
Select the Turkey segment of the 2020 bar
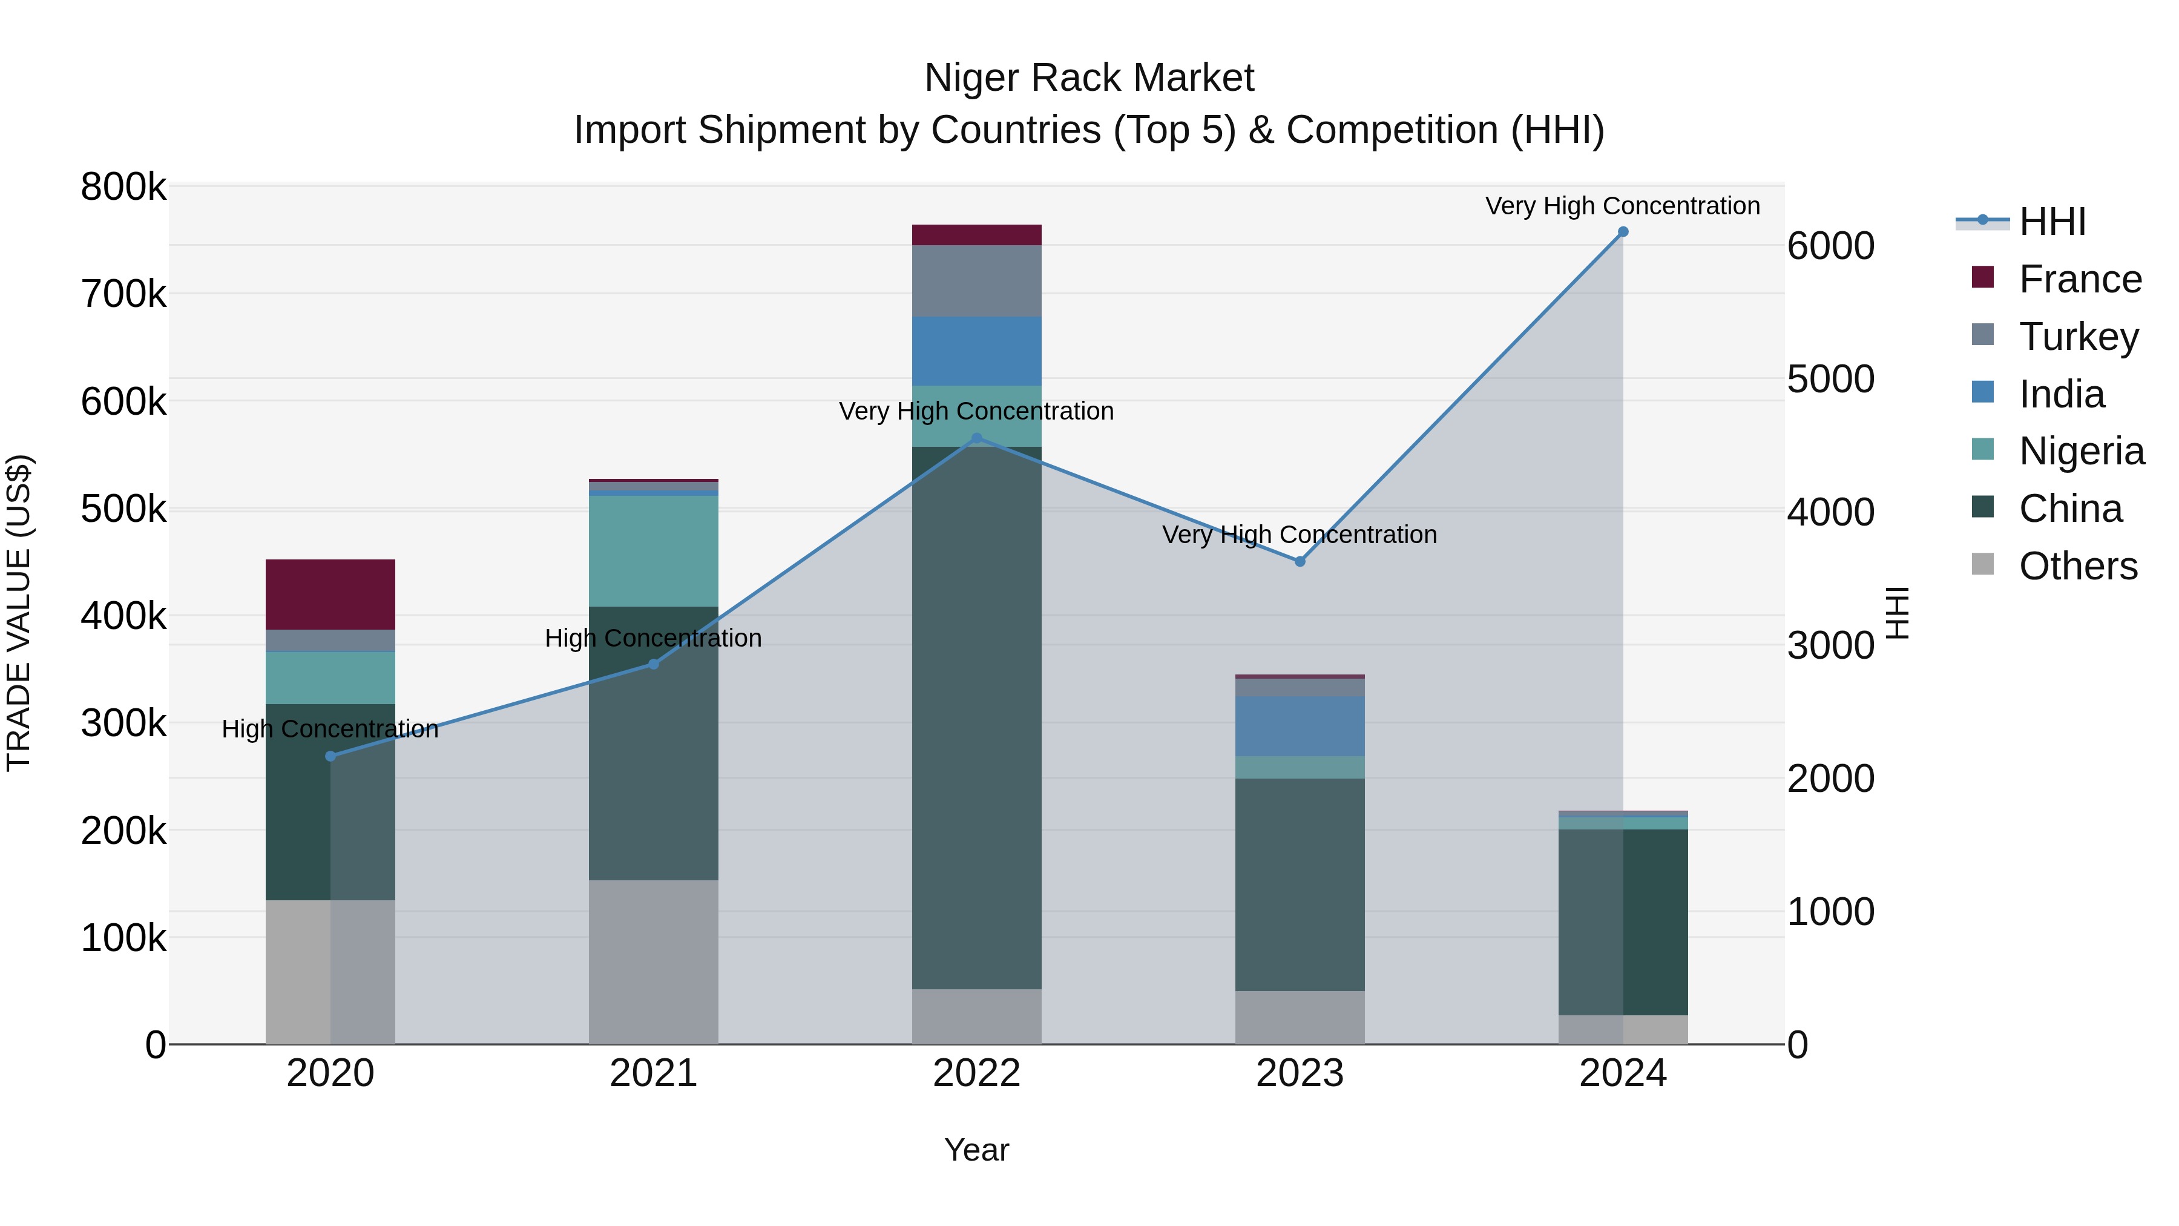click(x=330, y=641)
